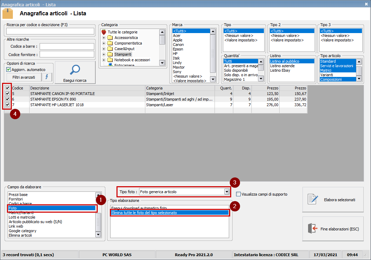The image size is (371, 260).
Task: Toggle the select-all checkbox in table header
Action: [x=7, y=88]
